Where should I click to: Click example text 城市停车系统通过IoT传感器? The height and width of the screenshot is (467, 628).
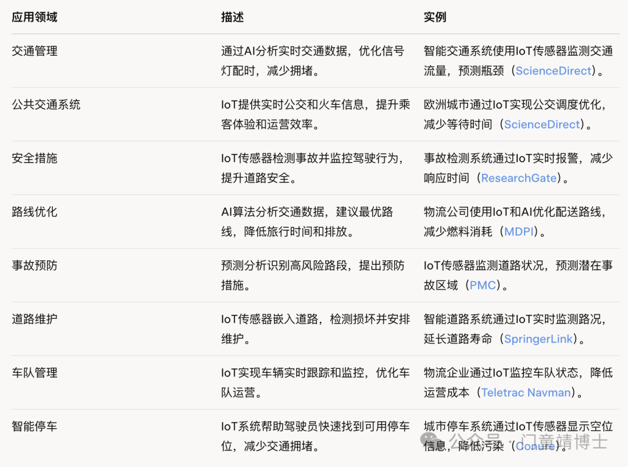point(518,436)
